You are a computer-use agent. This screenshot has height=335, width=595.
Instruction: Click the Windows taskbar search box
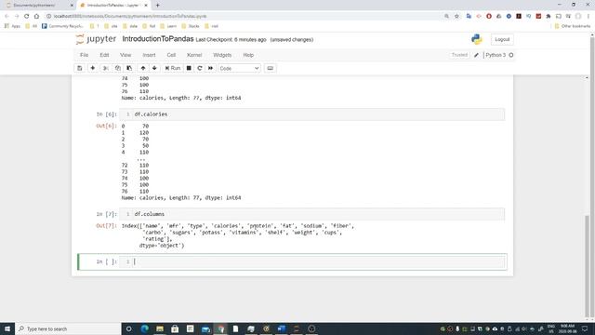tap(68, 328)
